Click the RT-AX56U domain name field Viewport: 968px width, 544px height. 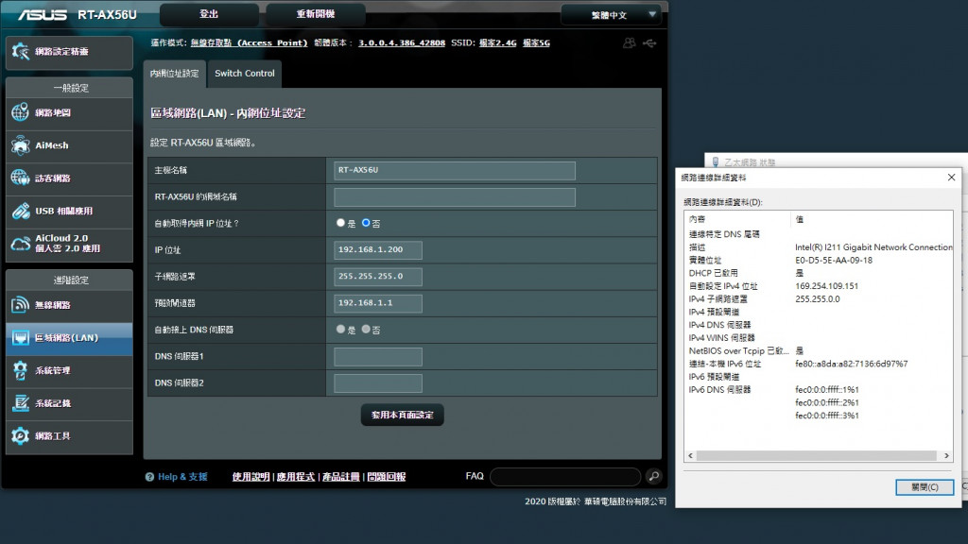point(455,196)
